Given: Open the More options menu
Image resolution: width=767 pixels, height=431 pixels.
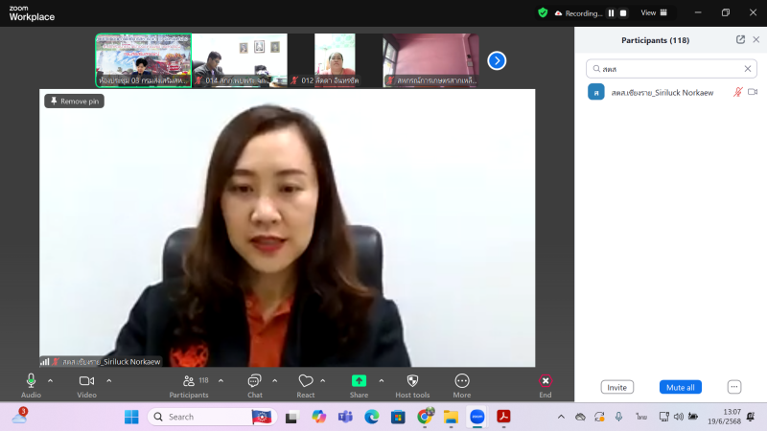Looking at the screenshot, I should click(462, 386).
